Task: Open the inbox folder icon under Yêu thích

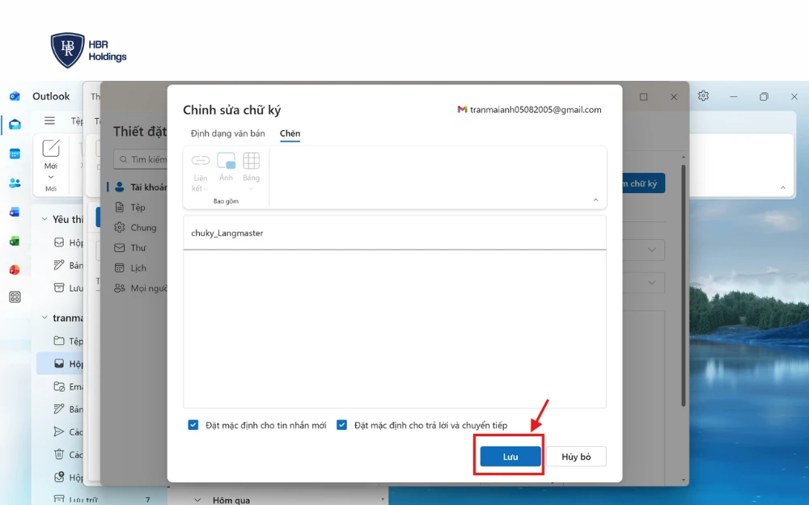Action: point(59,242)
